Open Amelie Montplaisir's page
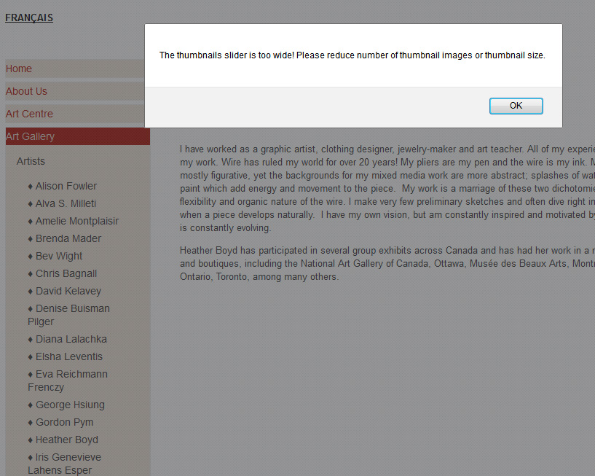Screen dimensions: 595x476 coord(74,221)
